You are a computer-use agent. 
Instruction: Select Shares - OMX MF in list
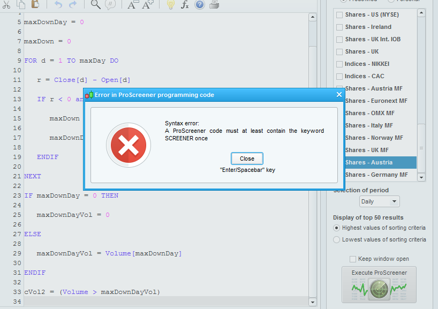pyautogui.click(x=370, y=113)
